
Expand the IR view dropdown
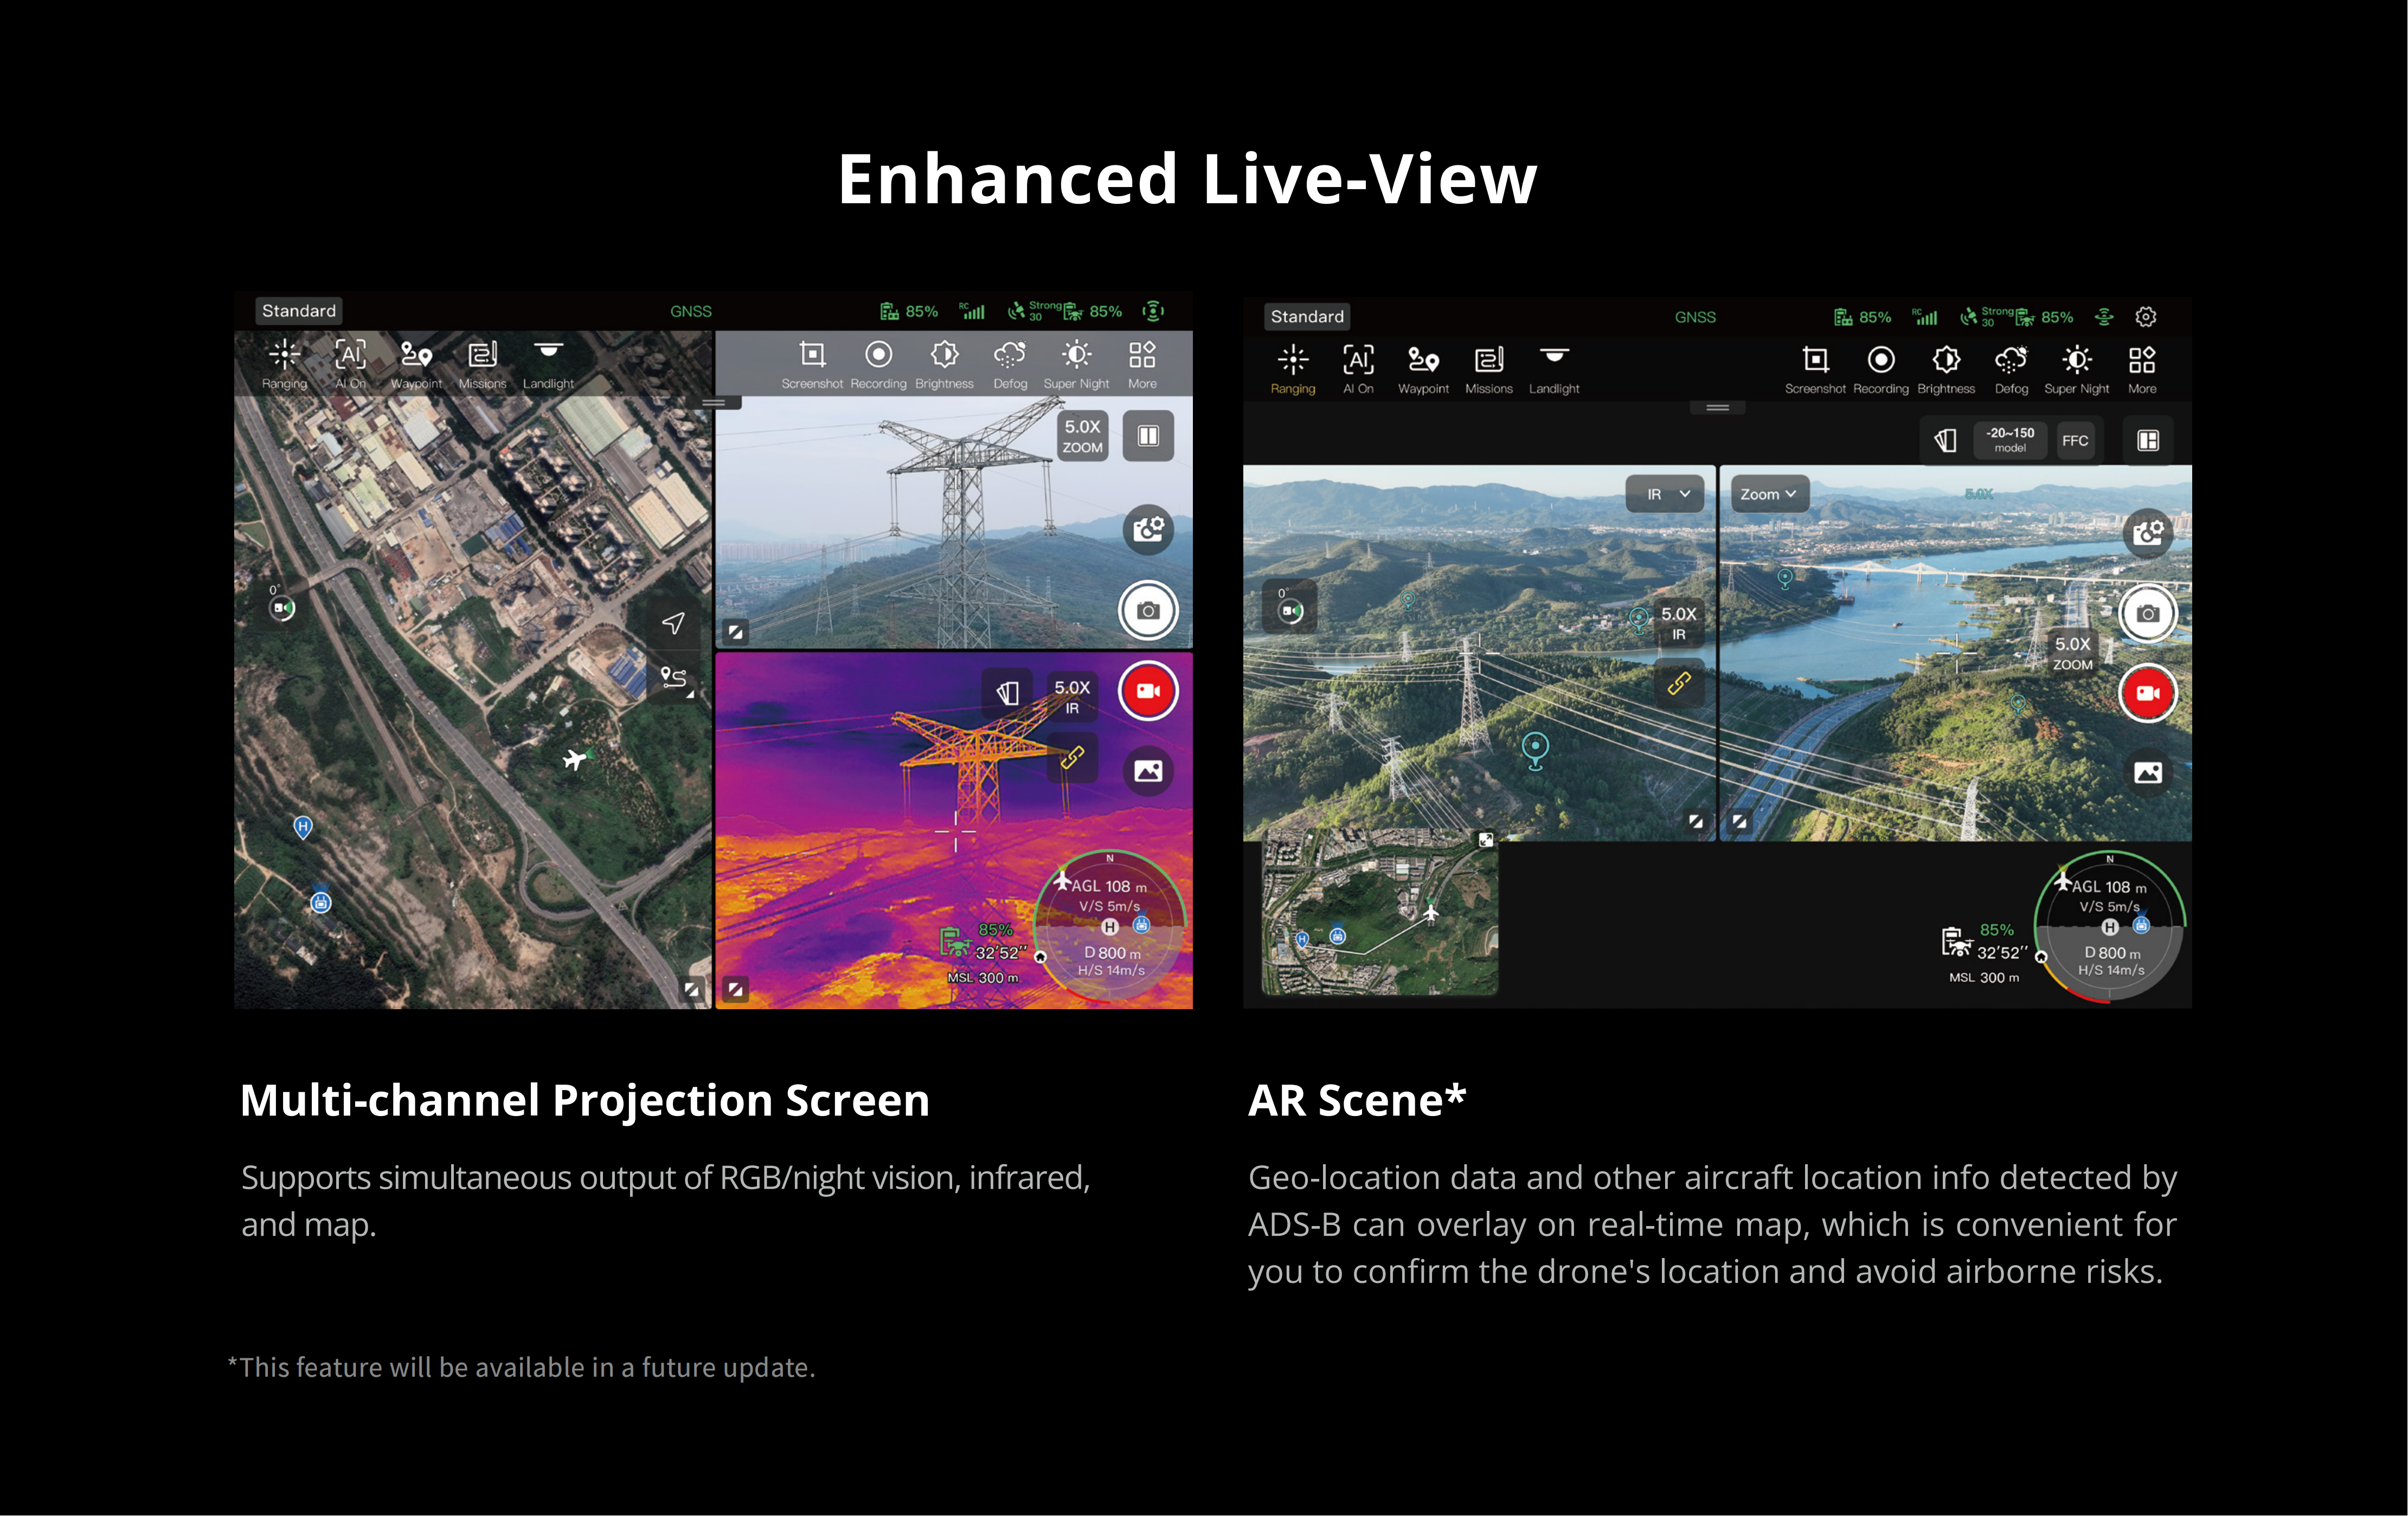tap(1665, 494)
